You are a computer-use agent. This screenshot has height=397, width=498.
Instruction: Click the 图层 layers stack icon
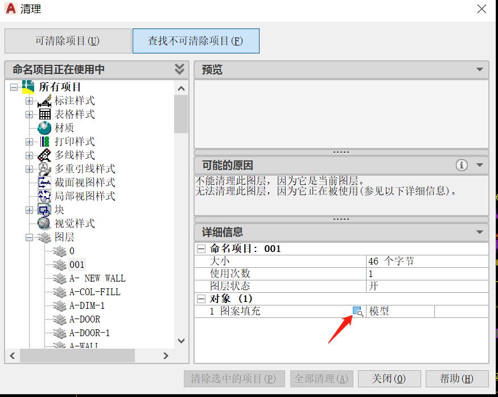44,237
